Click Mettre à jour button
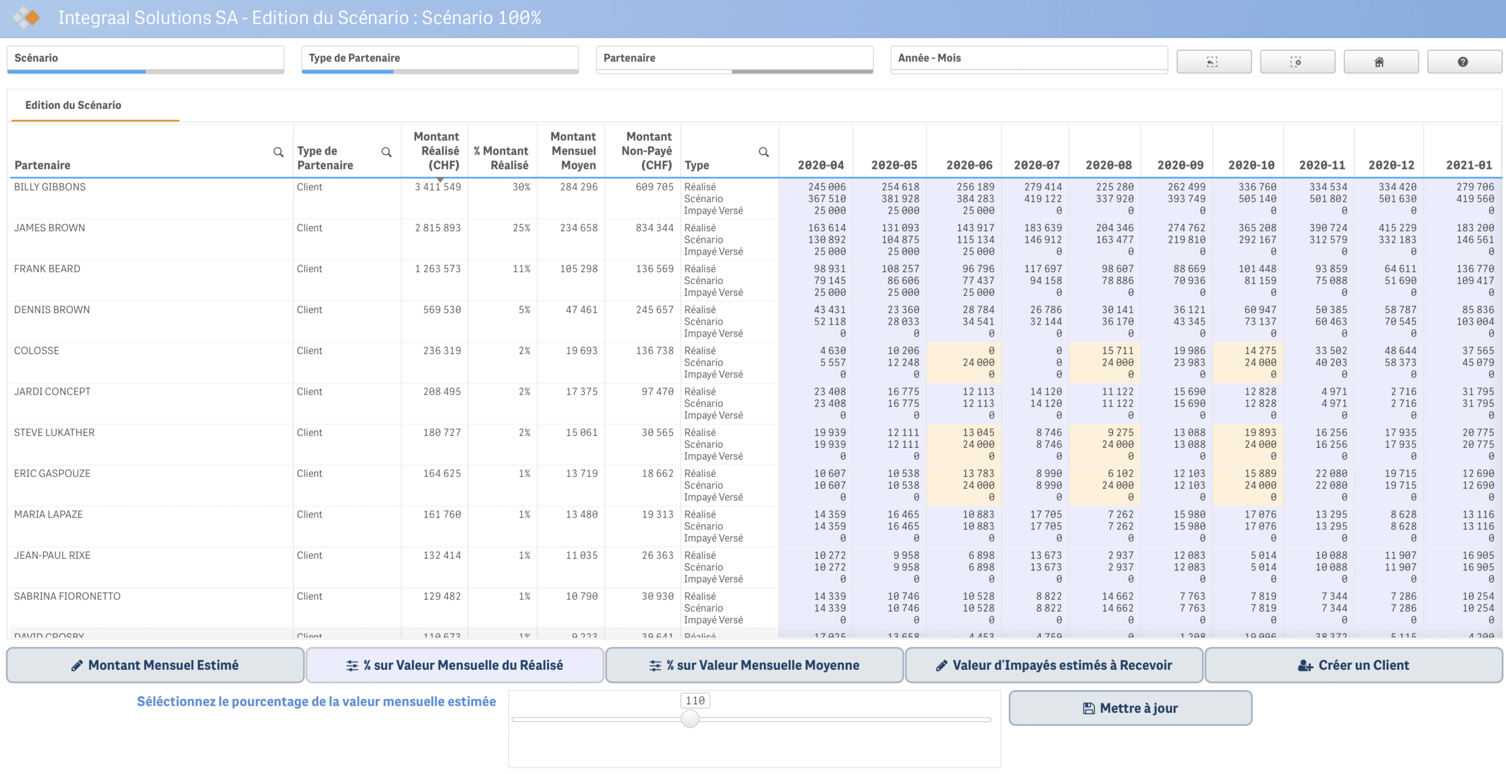The height and width of the screenshot is (774, 1506). pyautogui.click(x=1130, y=708)
